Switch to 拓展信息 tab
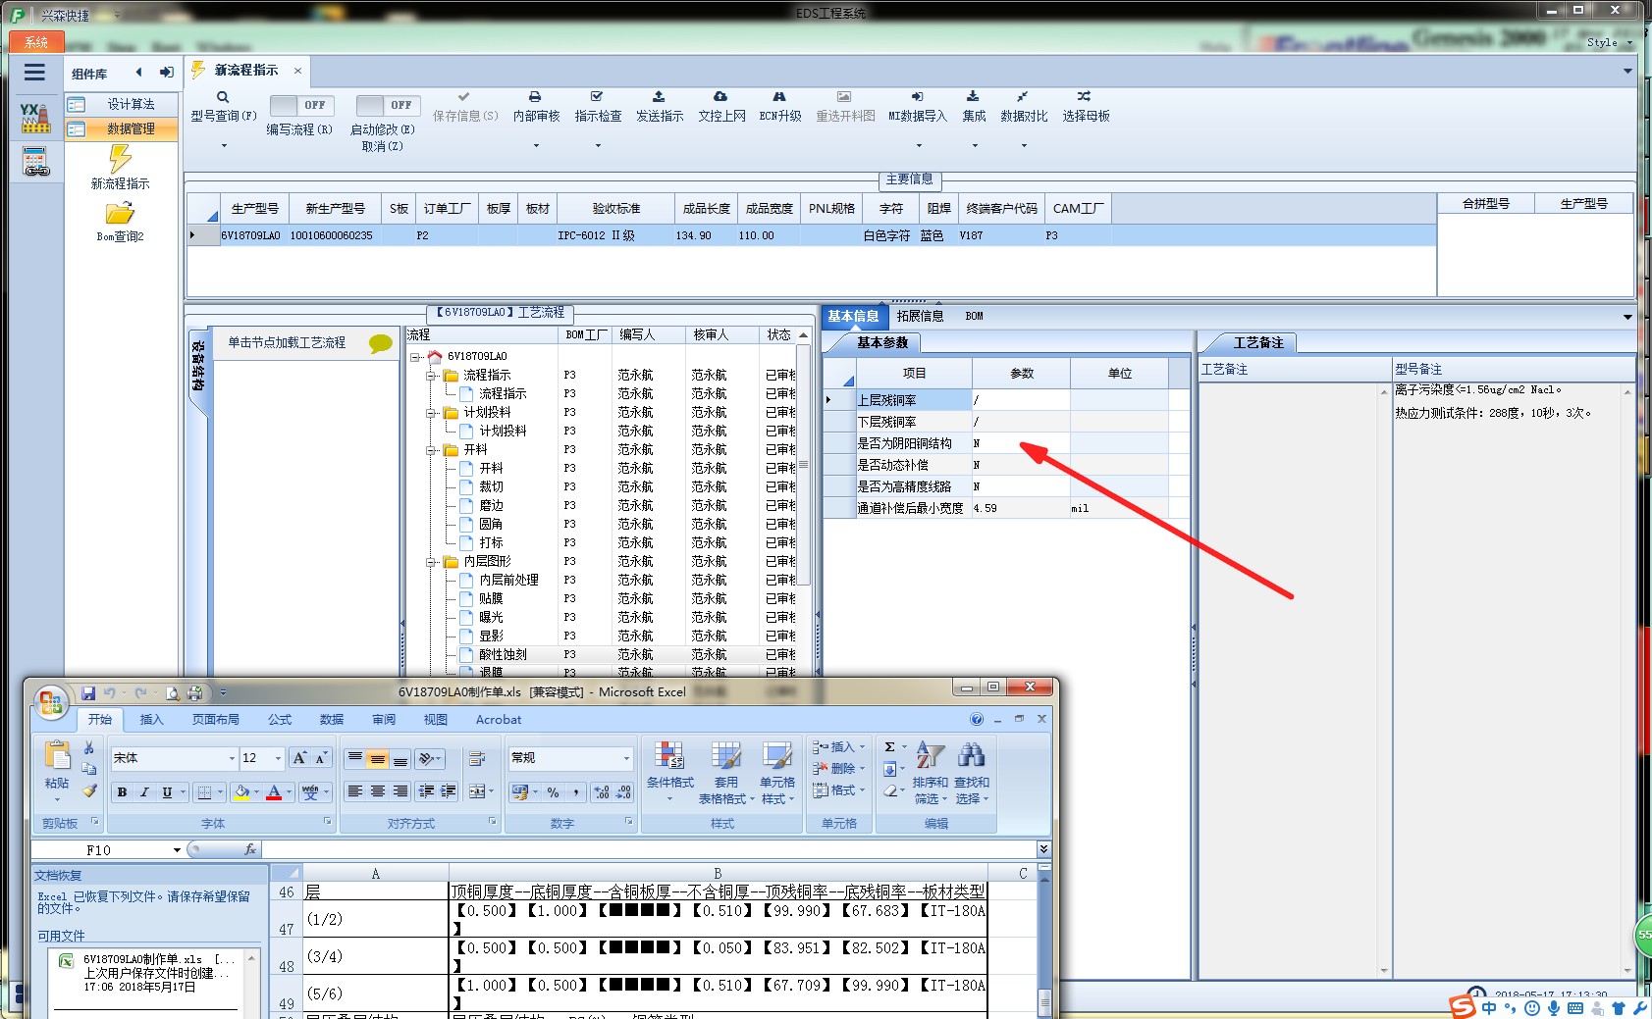Image resolution: width=1652 pixels, height=1019 pixels. point(920,316)
